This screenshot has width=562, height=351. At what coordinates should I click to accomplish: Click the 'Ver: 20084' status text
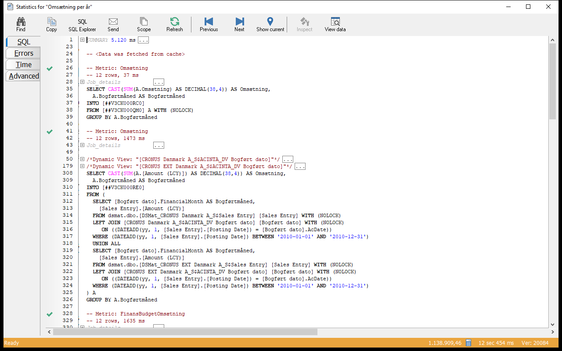tap(536, 343)
